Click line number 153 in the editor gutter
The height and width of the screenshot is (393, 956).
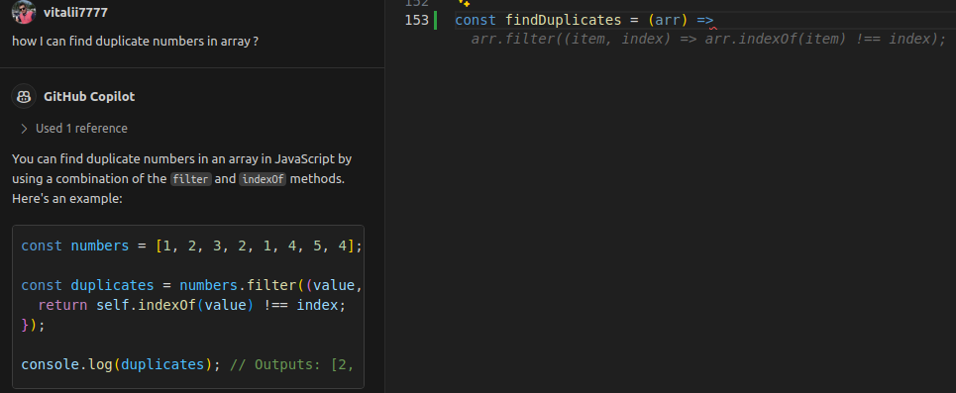pyautogui.click(x=416, y=20)
